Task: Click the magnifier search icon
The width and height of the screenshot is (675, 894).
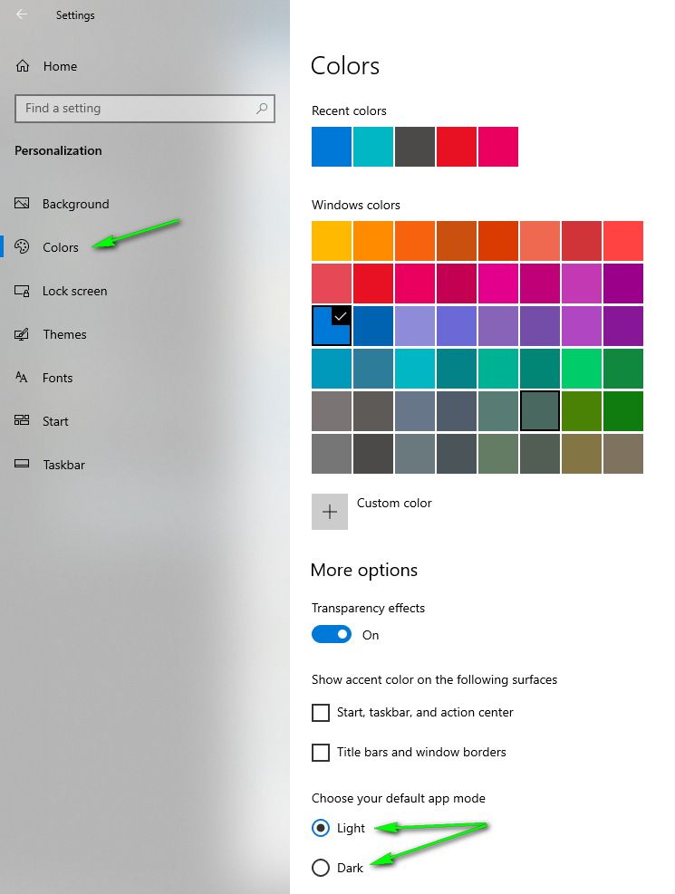Action: [262, 109]
